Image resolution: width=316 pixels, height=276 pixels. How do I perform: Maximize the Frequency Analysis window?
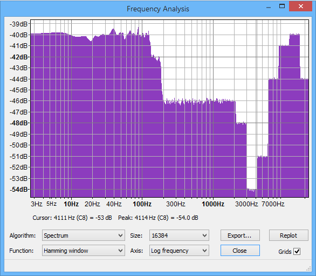282,6
